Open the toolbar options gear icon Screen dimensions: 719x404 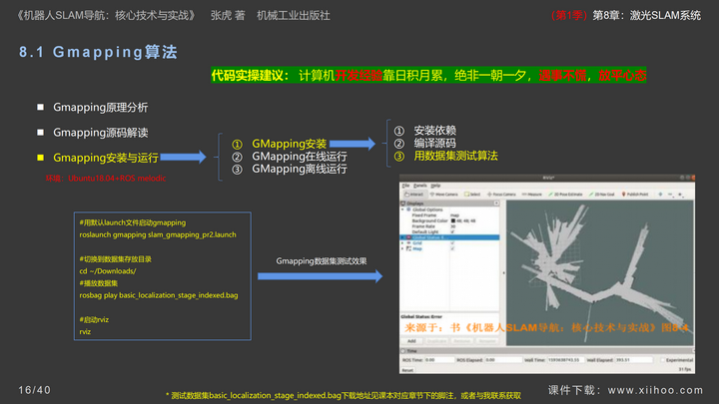[x=680, y=195]
